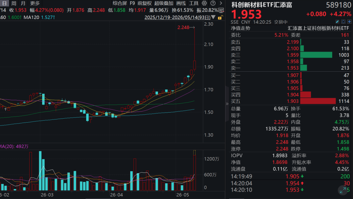Screen dimensions: 353x199
Task: Click the 涨停 price 2.248
Action: coord(282,149)
